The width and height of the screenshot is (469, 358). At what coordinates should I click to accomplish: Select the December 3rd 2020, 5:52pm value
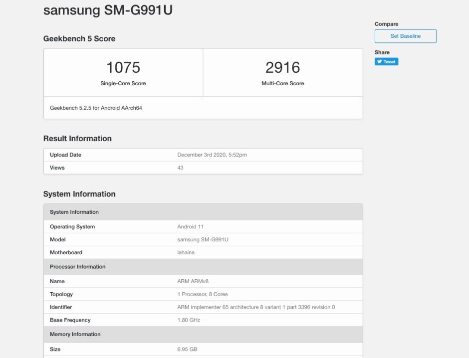click(x=212, y=155)
